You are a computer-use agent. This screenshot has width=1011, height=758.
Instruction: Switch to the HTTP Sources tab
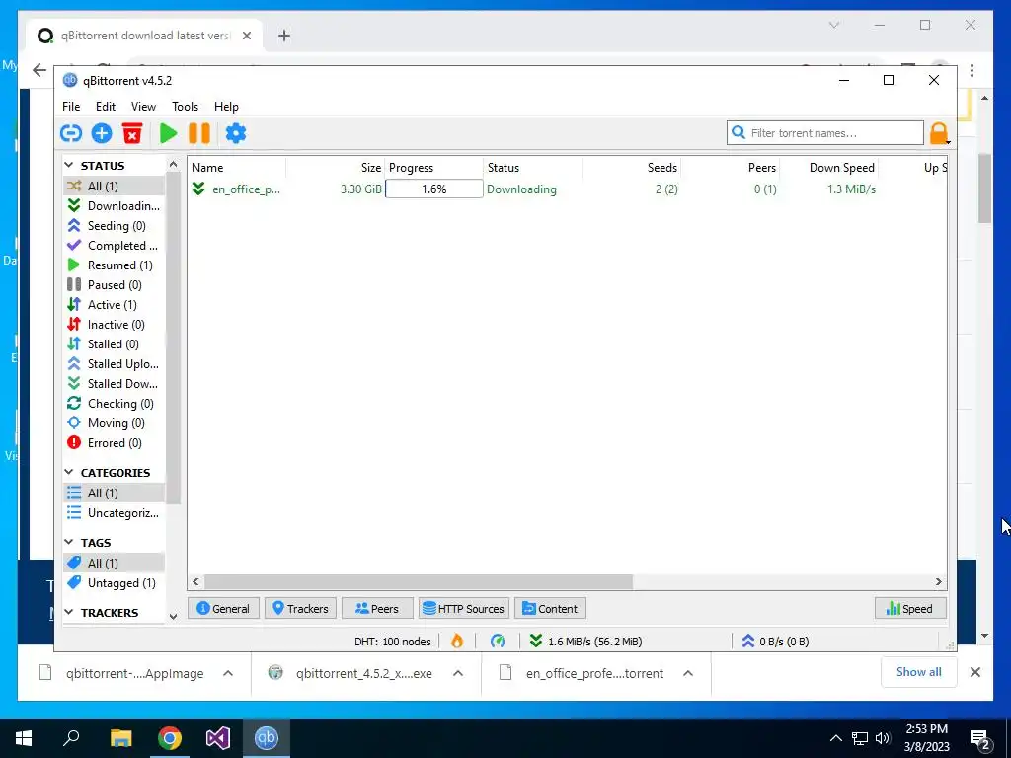pos(464,608)
